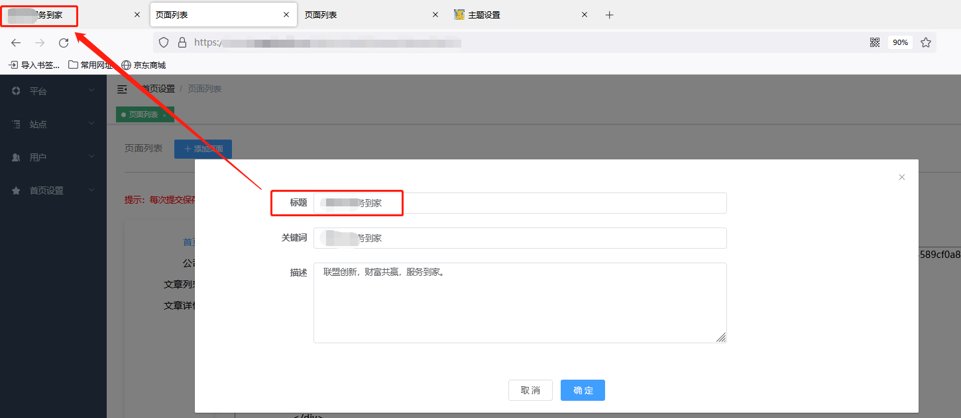Switch to the 主题设置 browser tab
This screenshot has width=961, height=418.
click(510, 15)
